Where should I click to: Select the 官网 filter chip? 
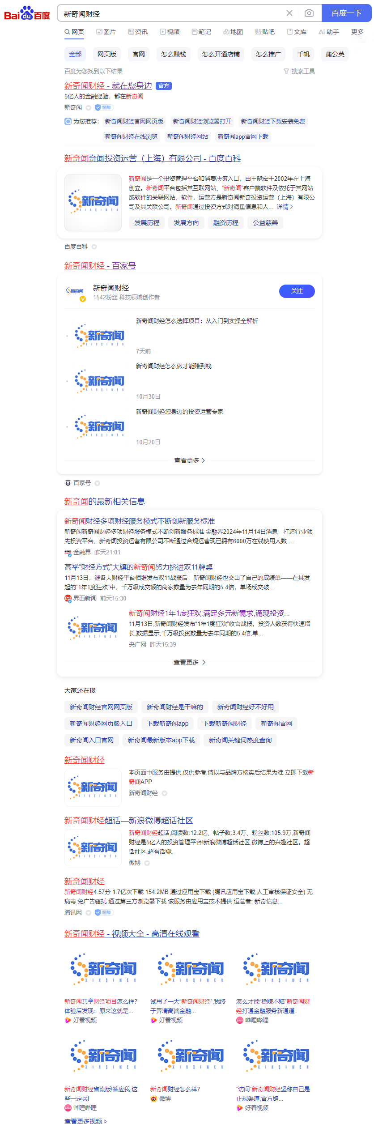pos(139,54)
